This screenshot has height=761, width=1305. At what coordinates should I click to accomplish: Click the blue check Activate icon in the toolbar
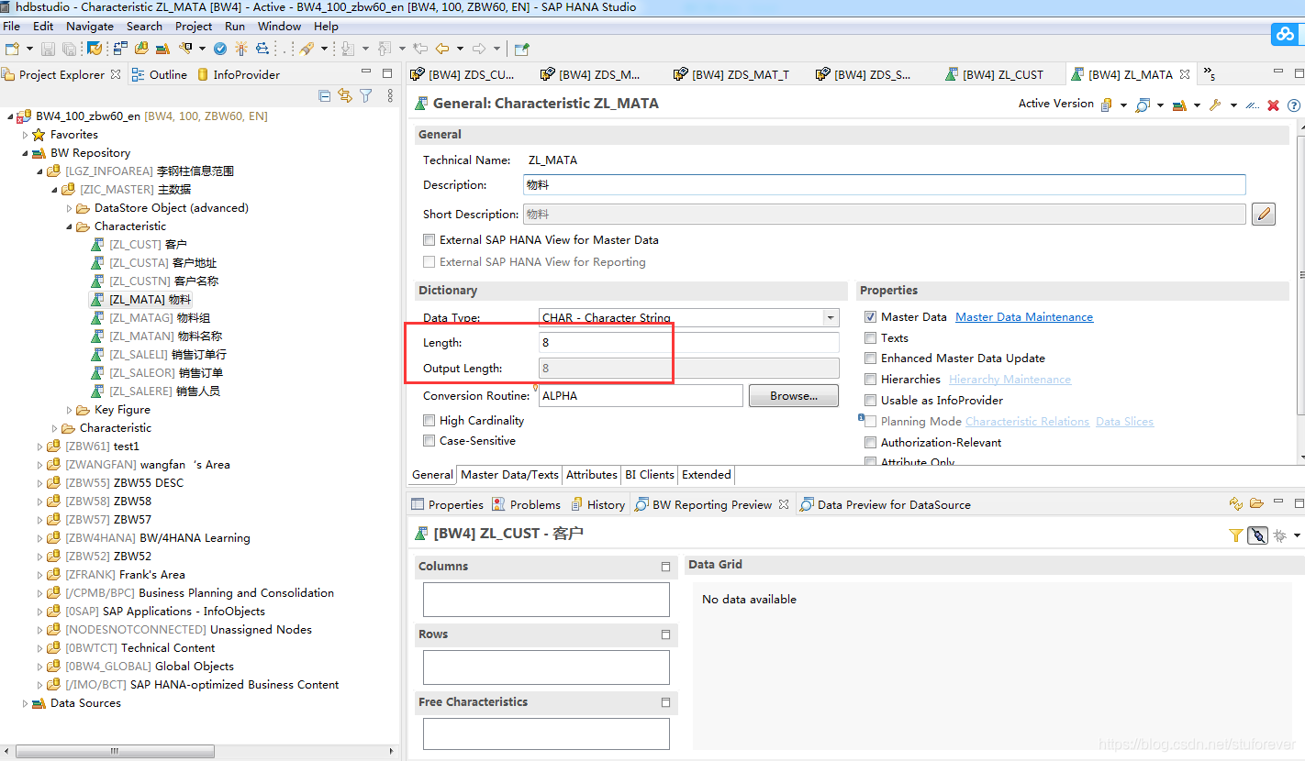tap(220, 49)
